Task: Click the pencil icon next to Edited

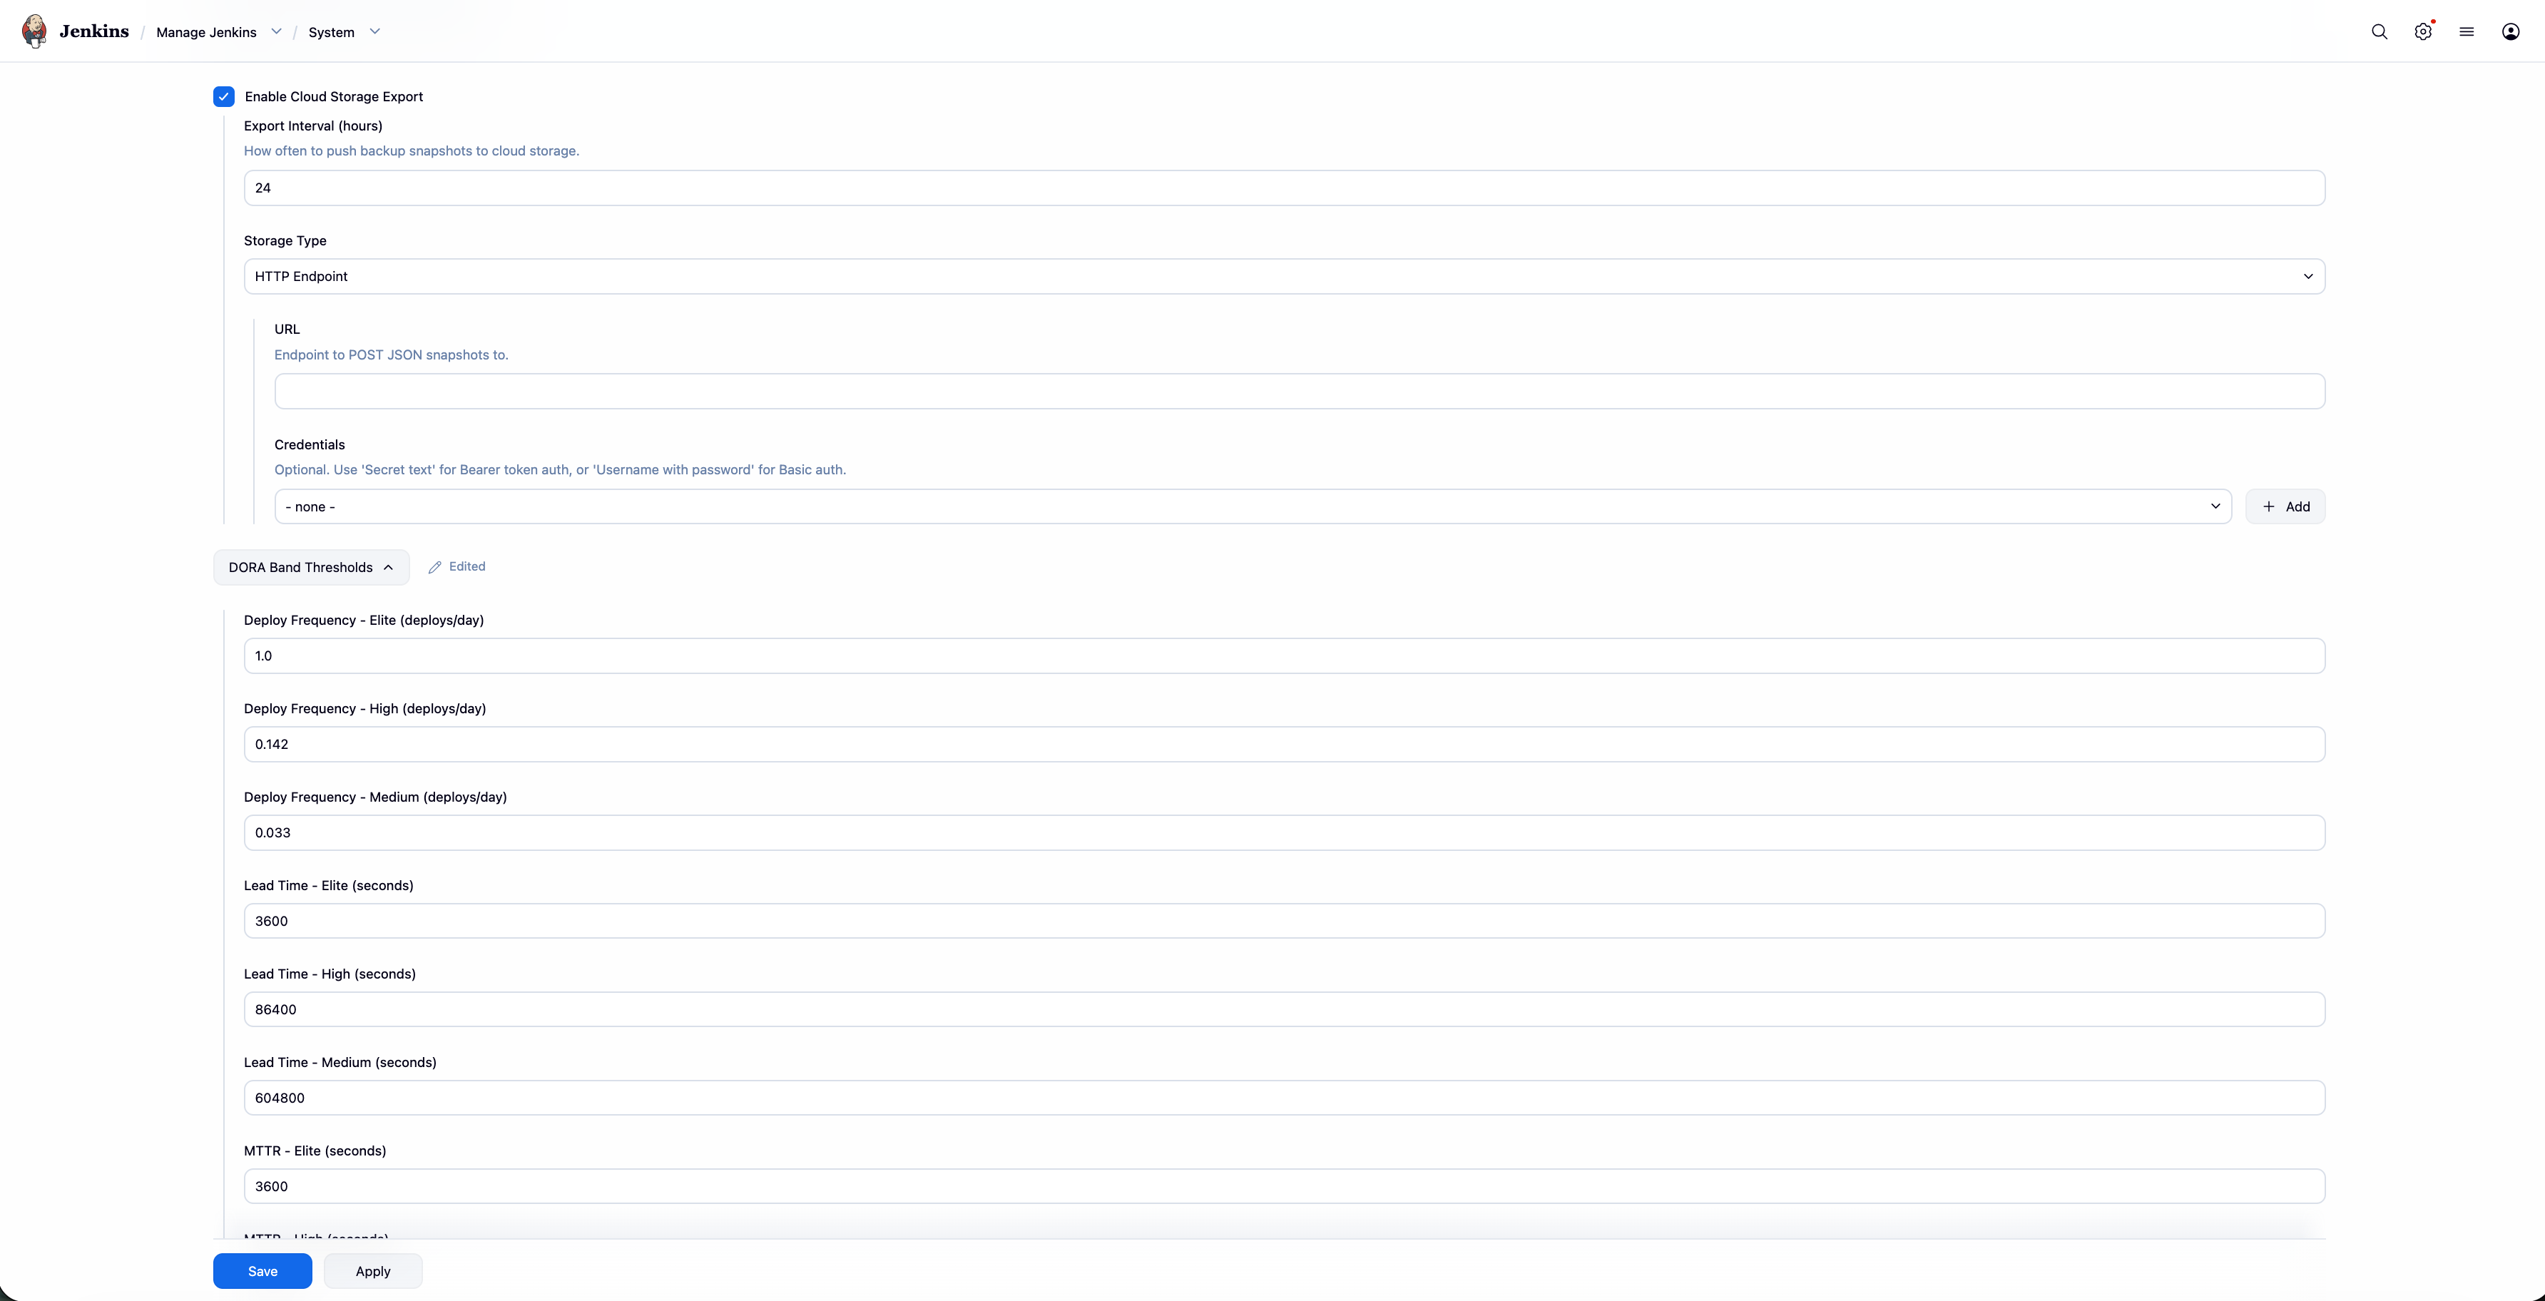Action: pos(434,567)
